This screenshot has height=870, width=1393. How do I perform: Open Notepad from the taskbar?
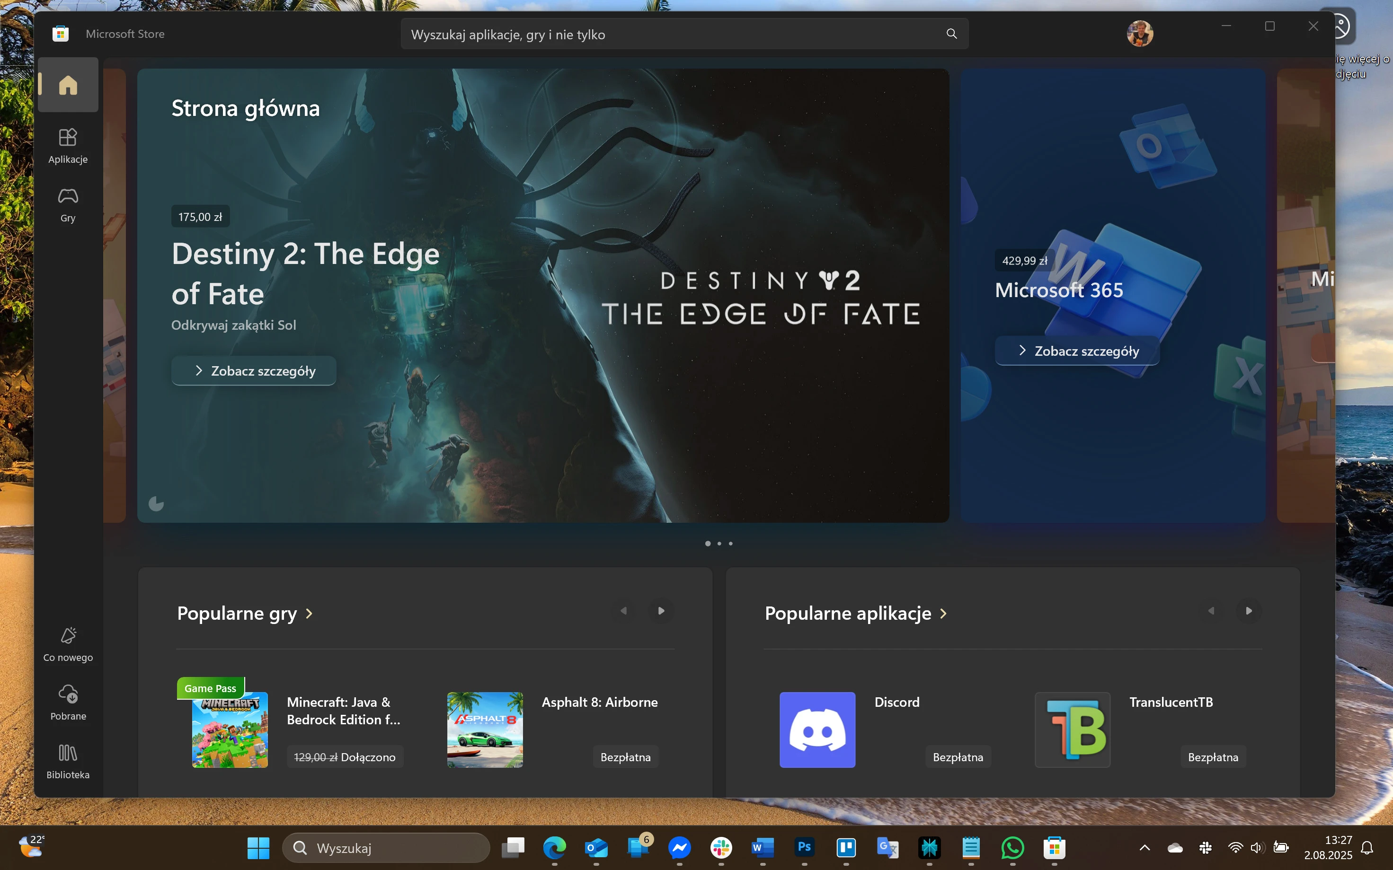coord(971,848)
